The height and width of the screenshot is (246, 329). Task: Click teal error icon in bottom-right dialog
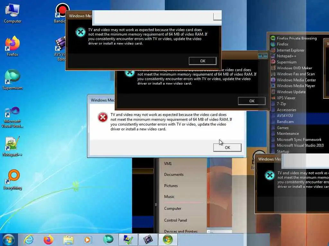[x=270, y=175]
